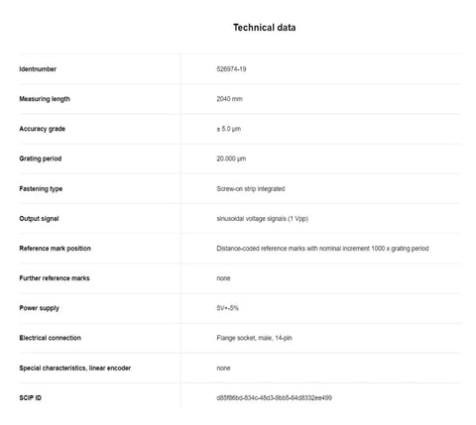Click the Measuring length label
Image resolution: width=476 pixels, height=425 pixels.
pyautogui.click(x=45, y=99)
